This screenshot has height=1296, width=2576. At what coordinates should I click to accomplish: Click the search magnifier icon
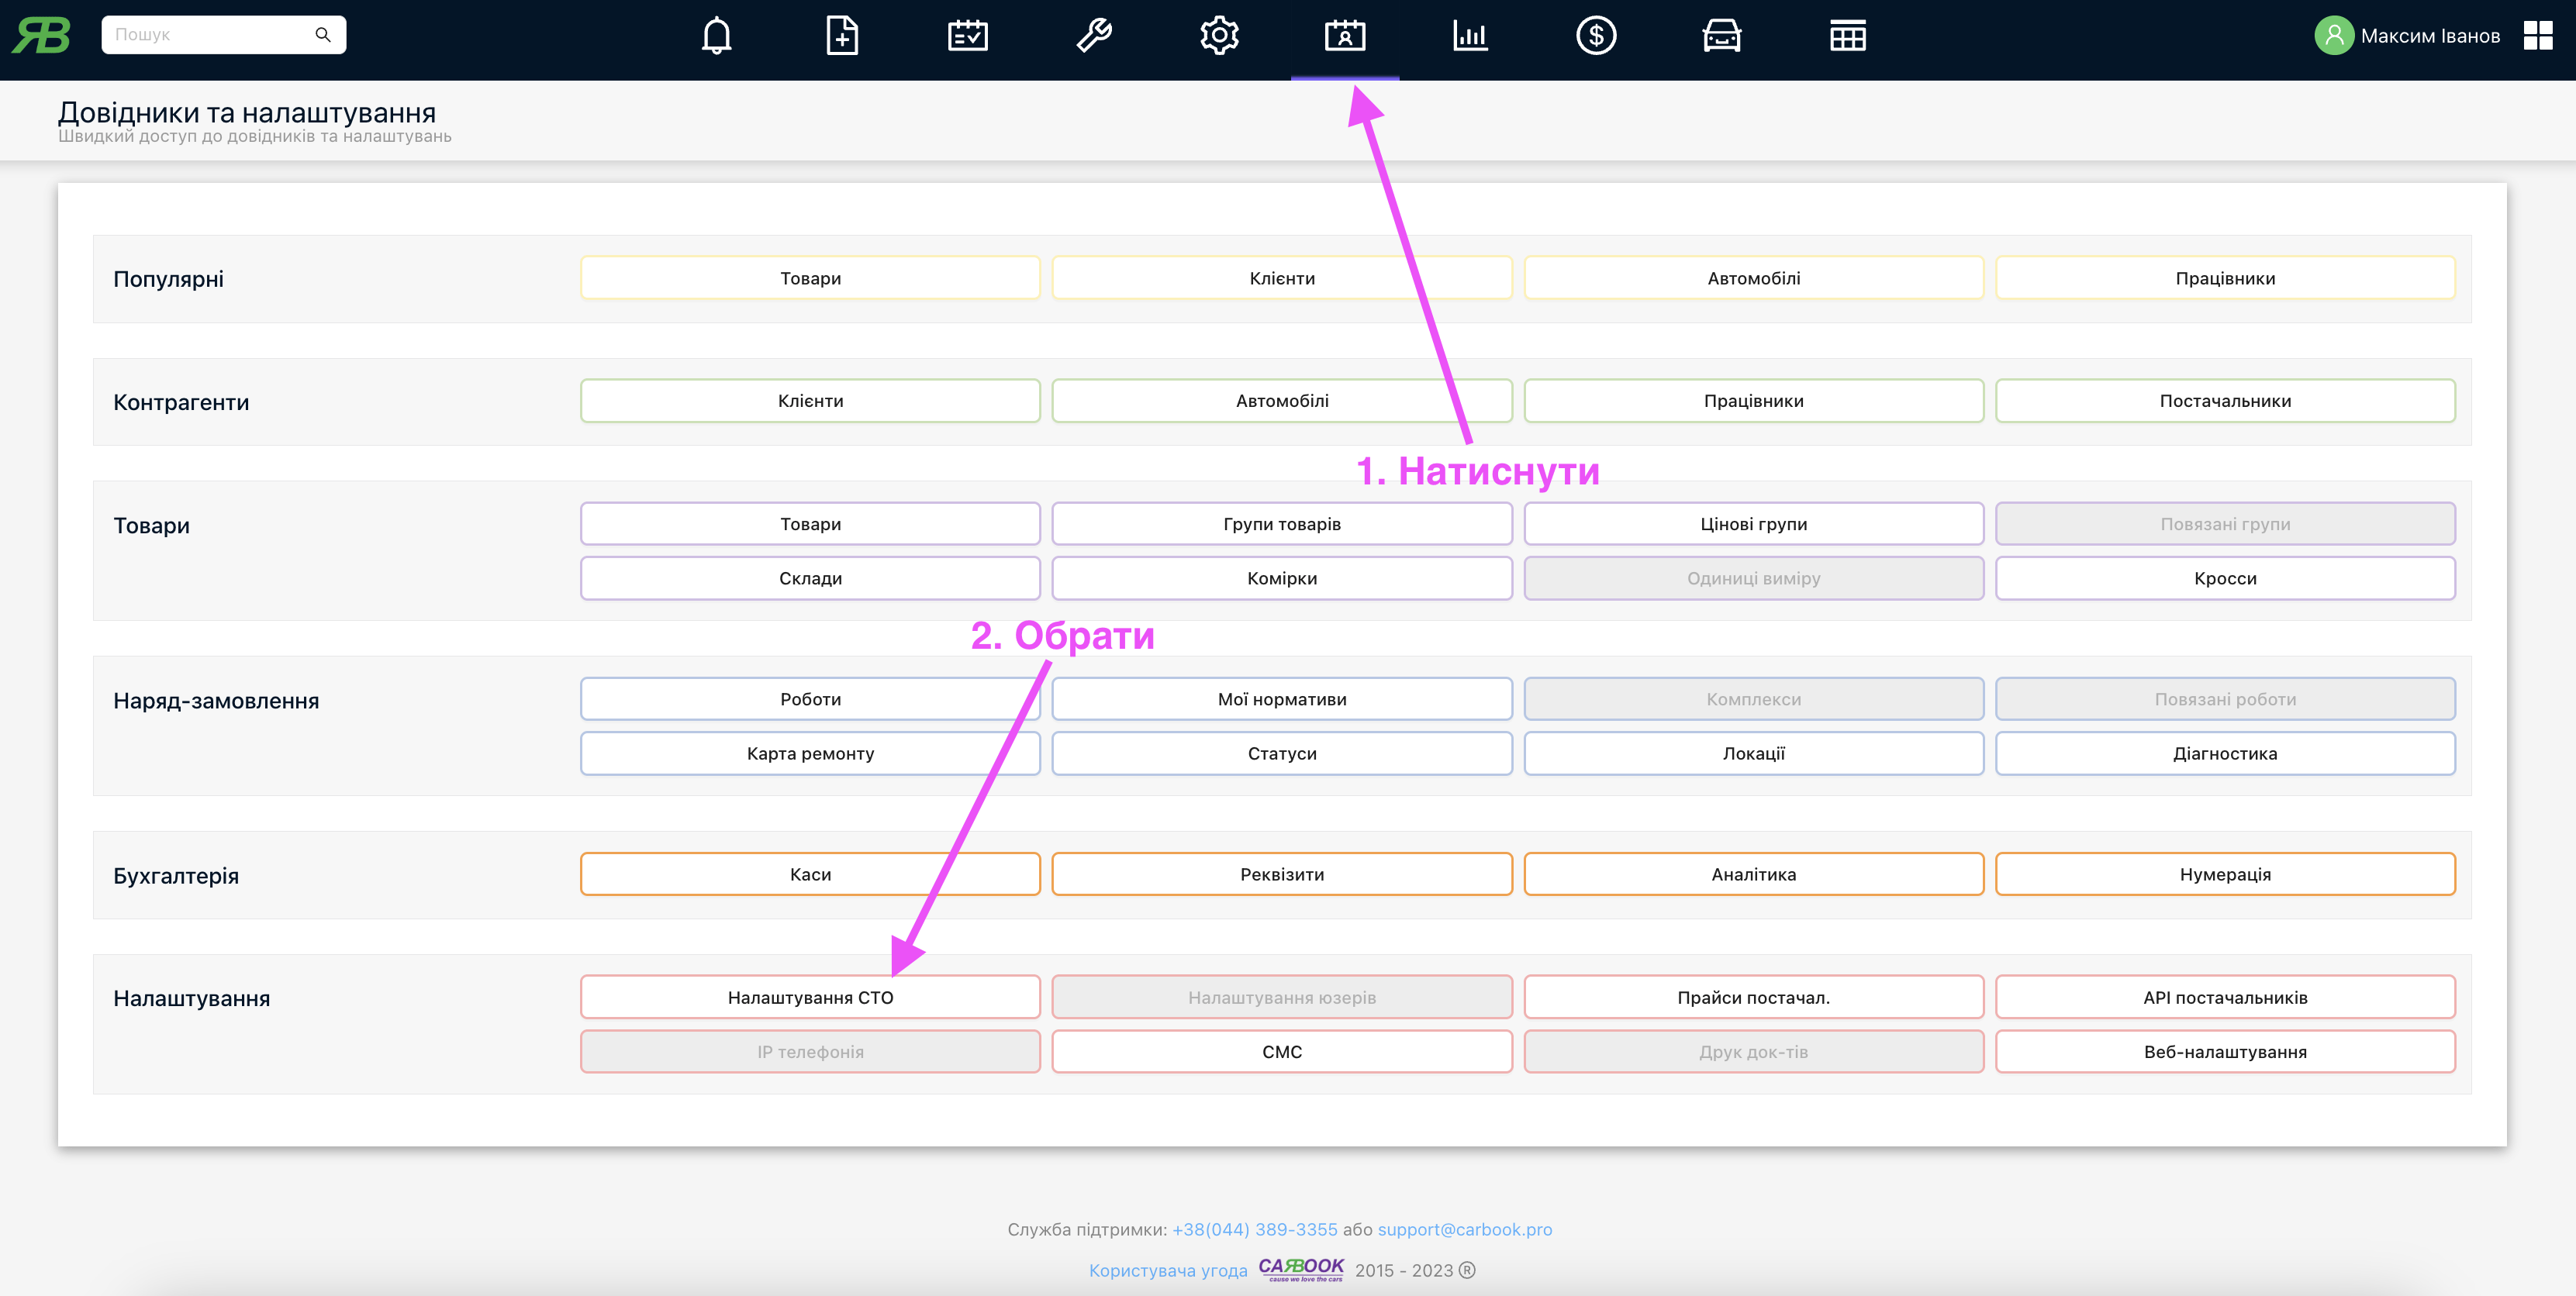(x=323, y=35)
